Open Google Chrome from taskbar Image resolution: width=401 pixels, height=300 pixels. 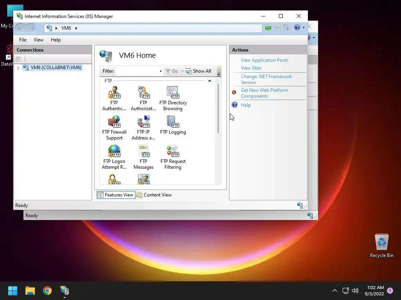(x=47, y=290)
